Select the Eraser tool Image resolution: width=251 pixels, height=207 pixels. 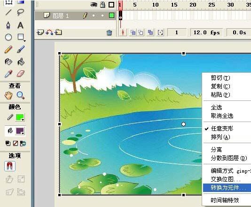(x=21, y=74)
